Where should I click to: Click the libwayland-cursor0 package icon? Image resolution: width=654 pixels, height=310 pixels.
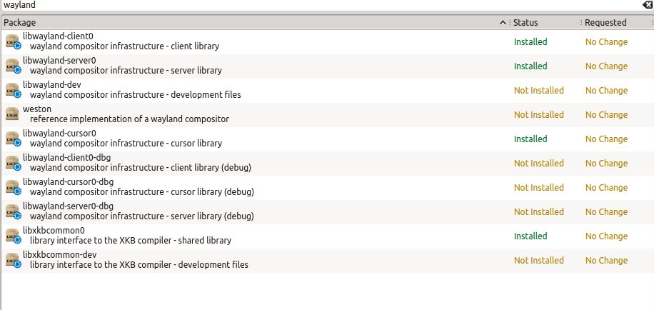(13, 139)
